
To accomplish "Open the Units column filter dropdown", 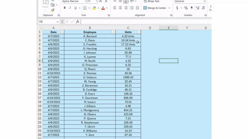I will [139, 32].
